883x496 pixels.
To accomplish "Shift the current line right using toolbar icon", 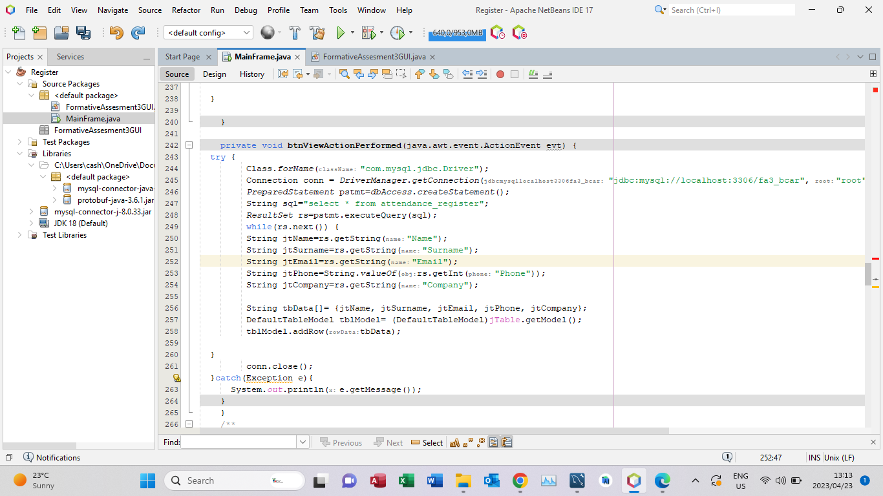I will pos(481,74).
